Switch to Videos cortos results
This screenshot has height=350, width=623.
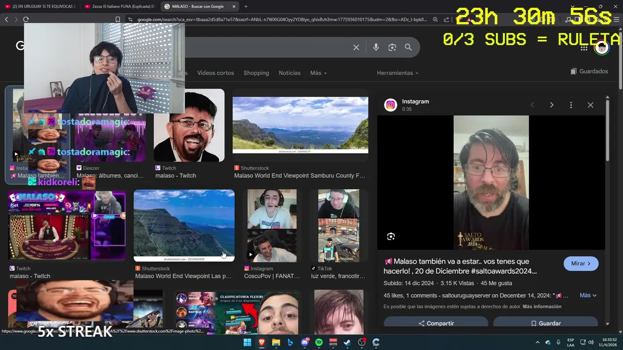pyautogui.click(x=216, y=73)
